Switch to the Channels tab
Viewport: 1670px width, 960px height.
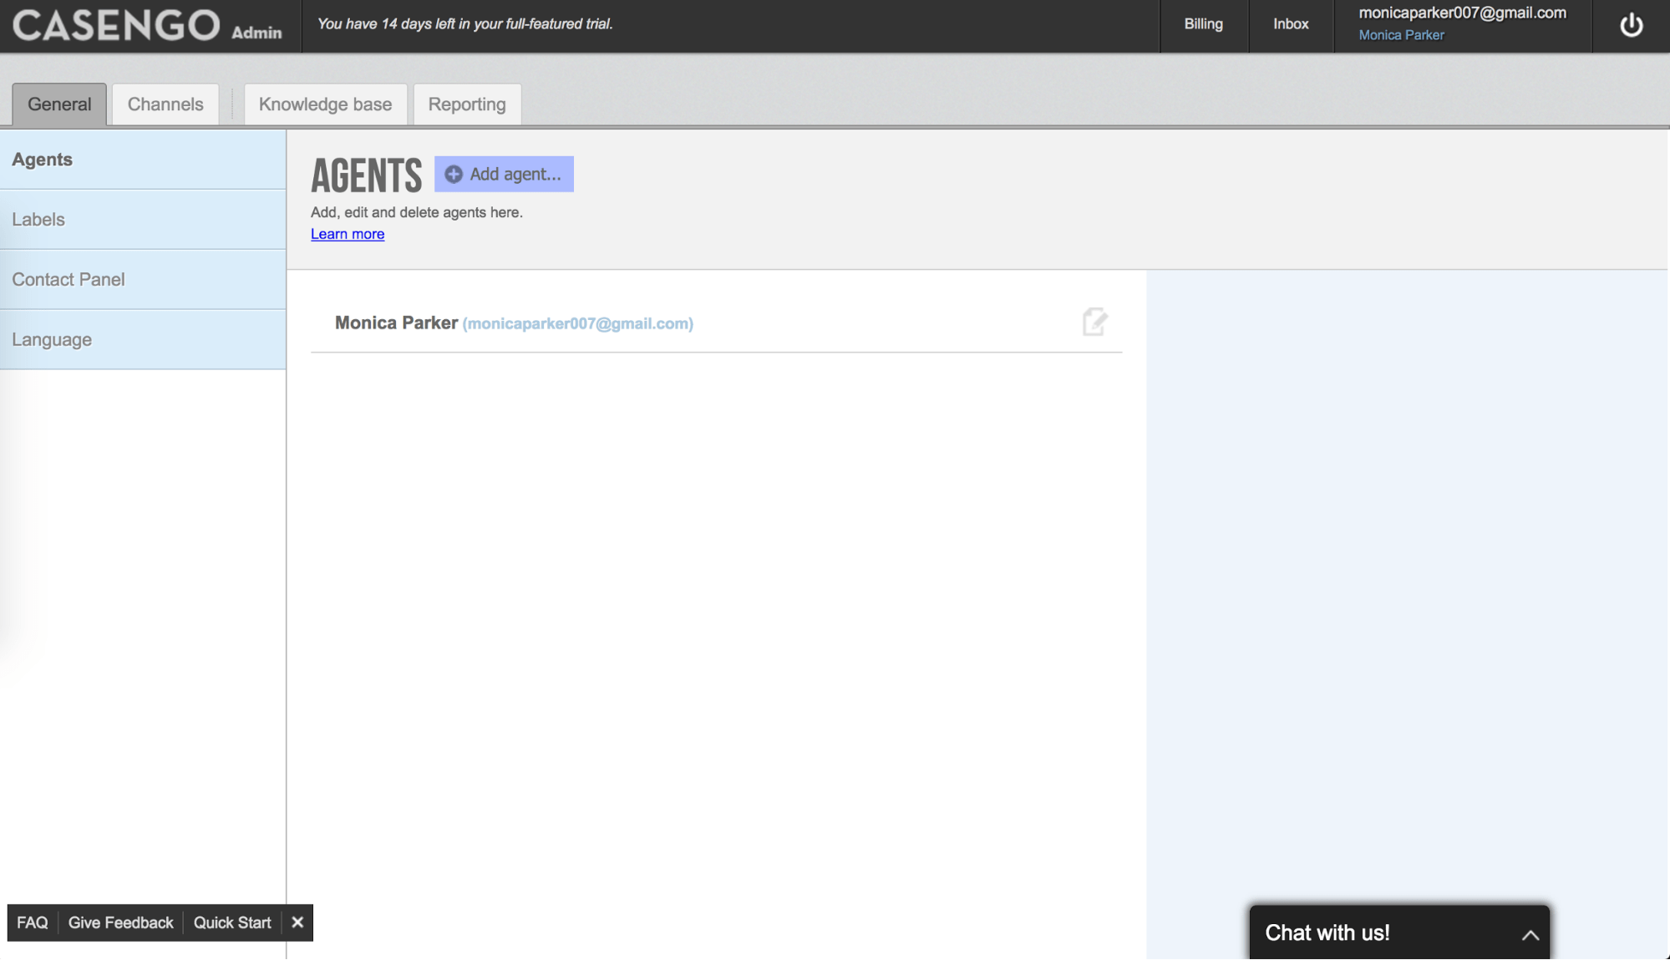coord(165,104)
